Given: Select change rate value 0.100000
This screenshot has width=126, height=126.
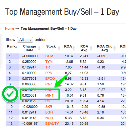Looking at the screenshot, I should click(x=29, y=73).
